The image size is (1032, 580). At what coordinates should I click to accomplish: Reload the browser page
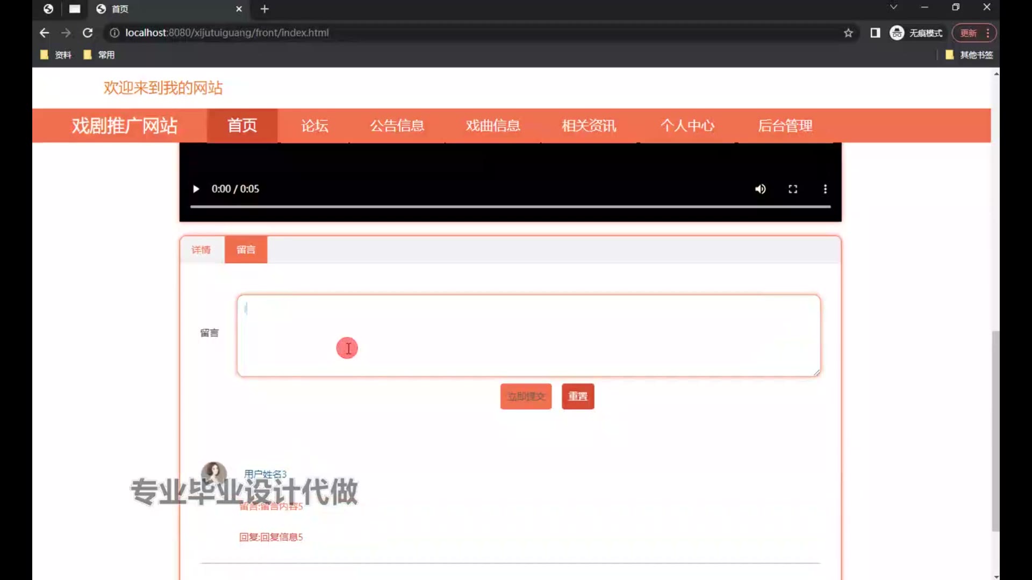coord(88,33)
